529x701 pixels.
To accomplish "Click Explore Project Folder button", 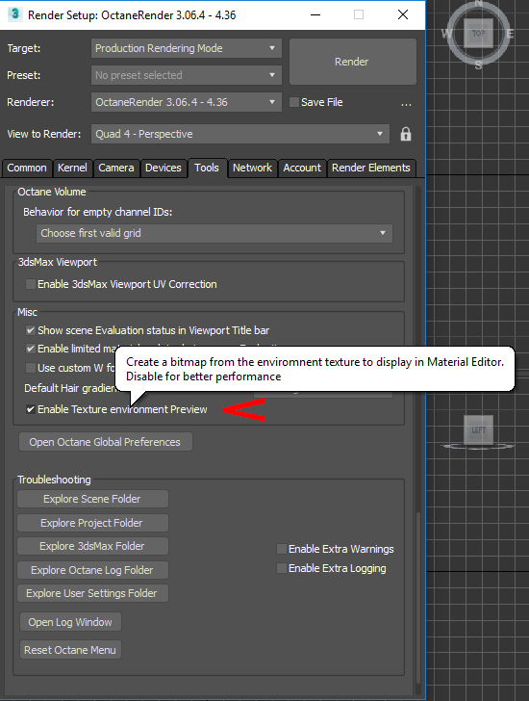I will [92, 523].
